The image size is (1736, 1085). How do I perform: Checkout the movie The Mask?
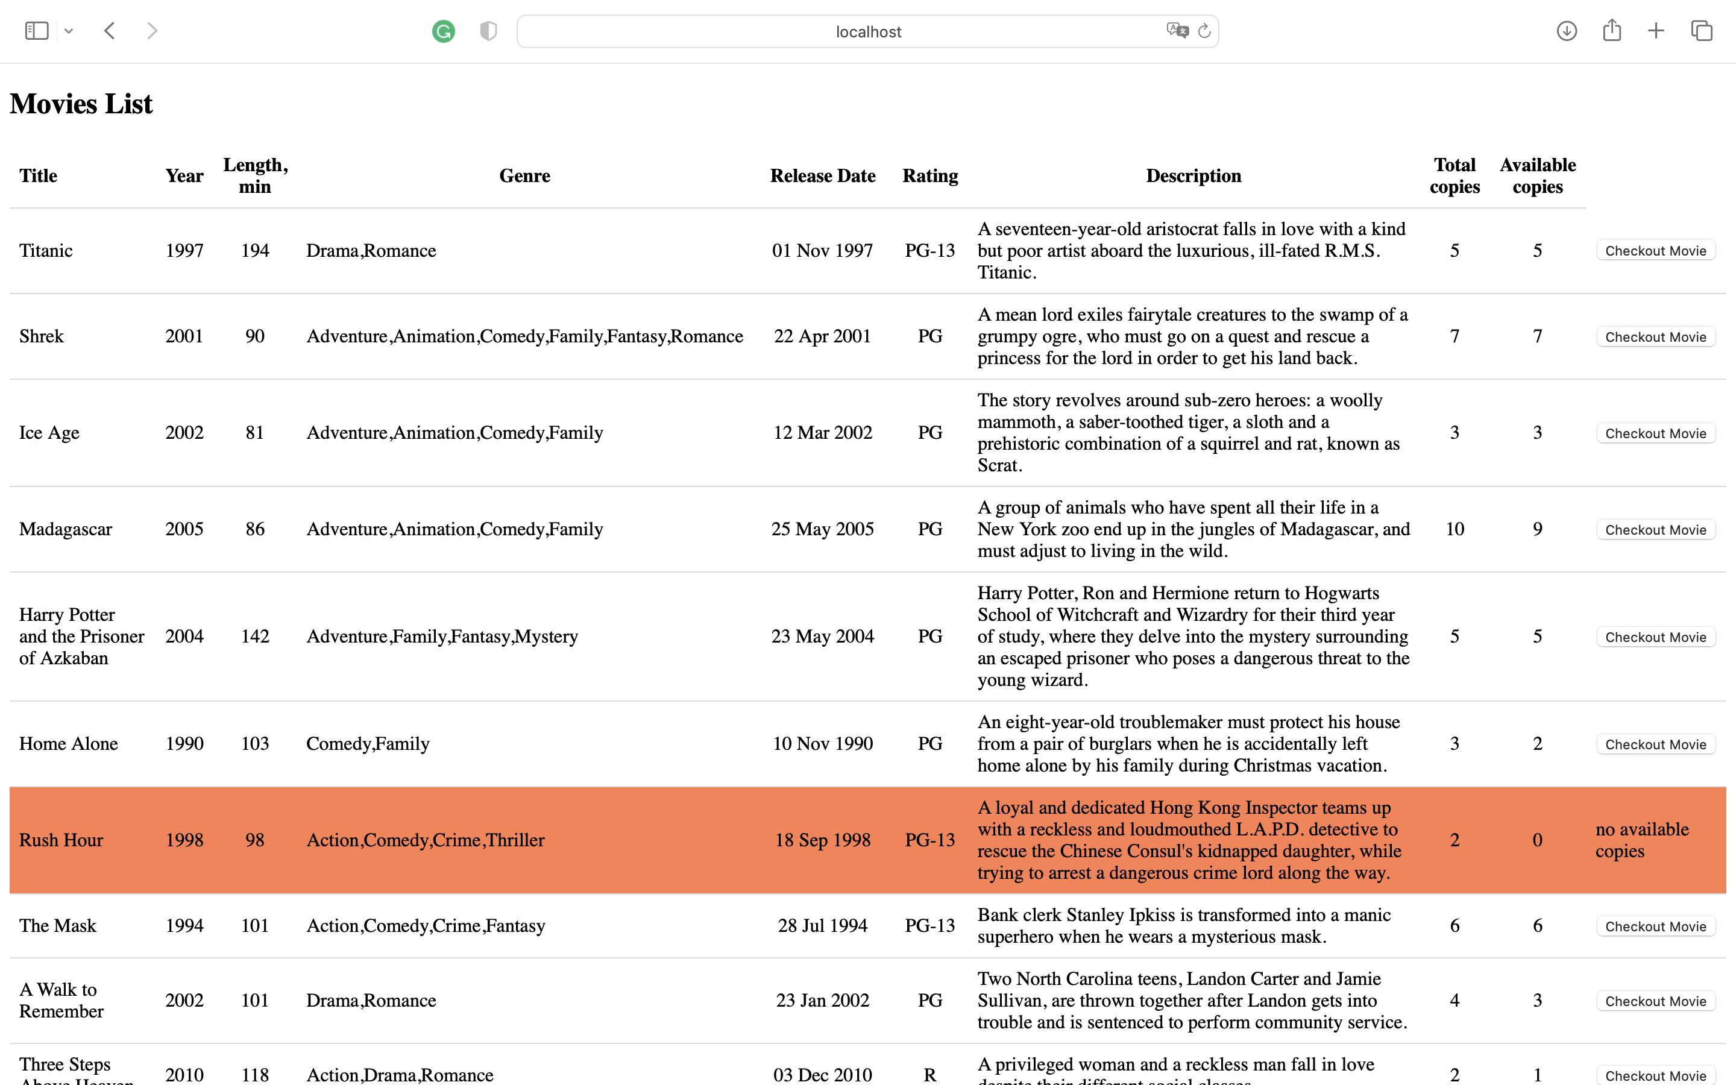point(1655,926)
